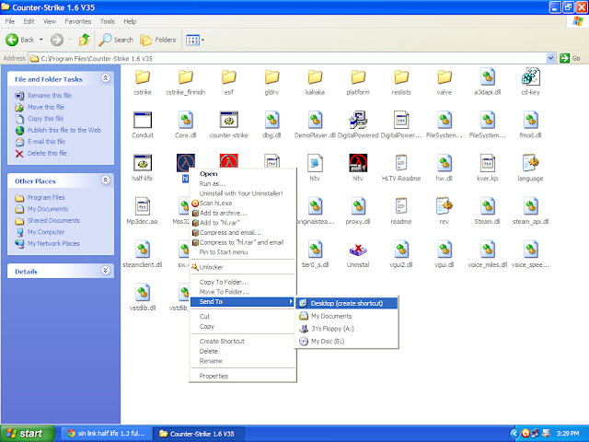Open the platform folder
Screen dimensions: 589x442
358,77
